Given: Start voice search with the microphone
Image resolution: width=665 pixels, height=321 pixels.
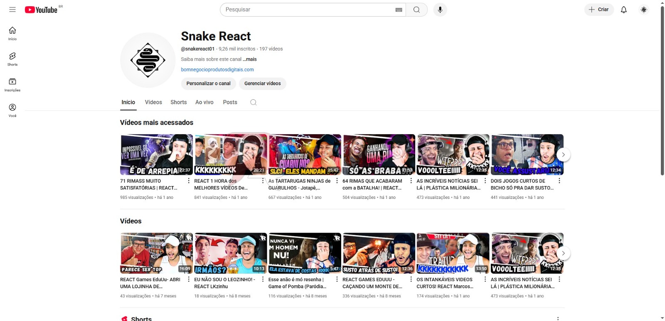Looking at the screenshot, I should point(440,10).
